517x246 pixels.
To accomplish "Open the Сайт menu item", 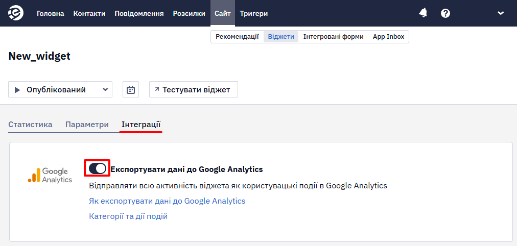I will click(223, 13).
